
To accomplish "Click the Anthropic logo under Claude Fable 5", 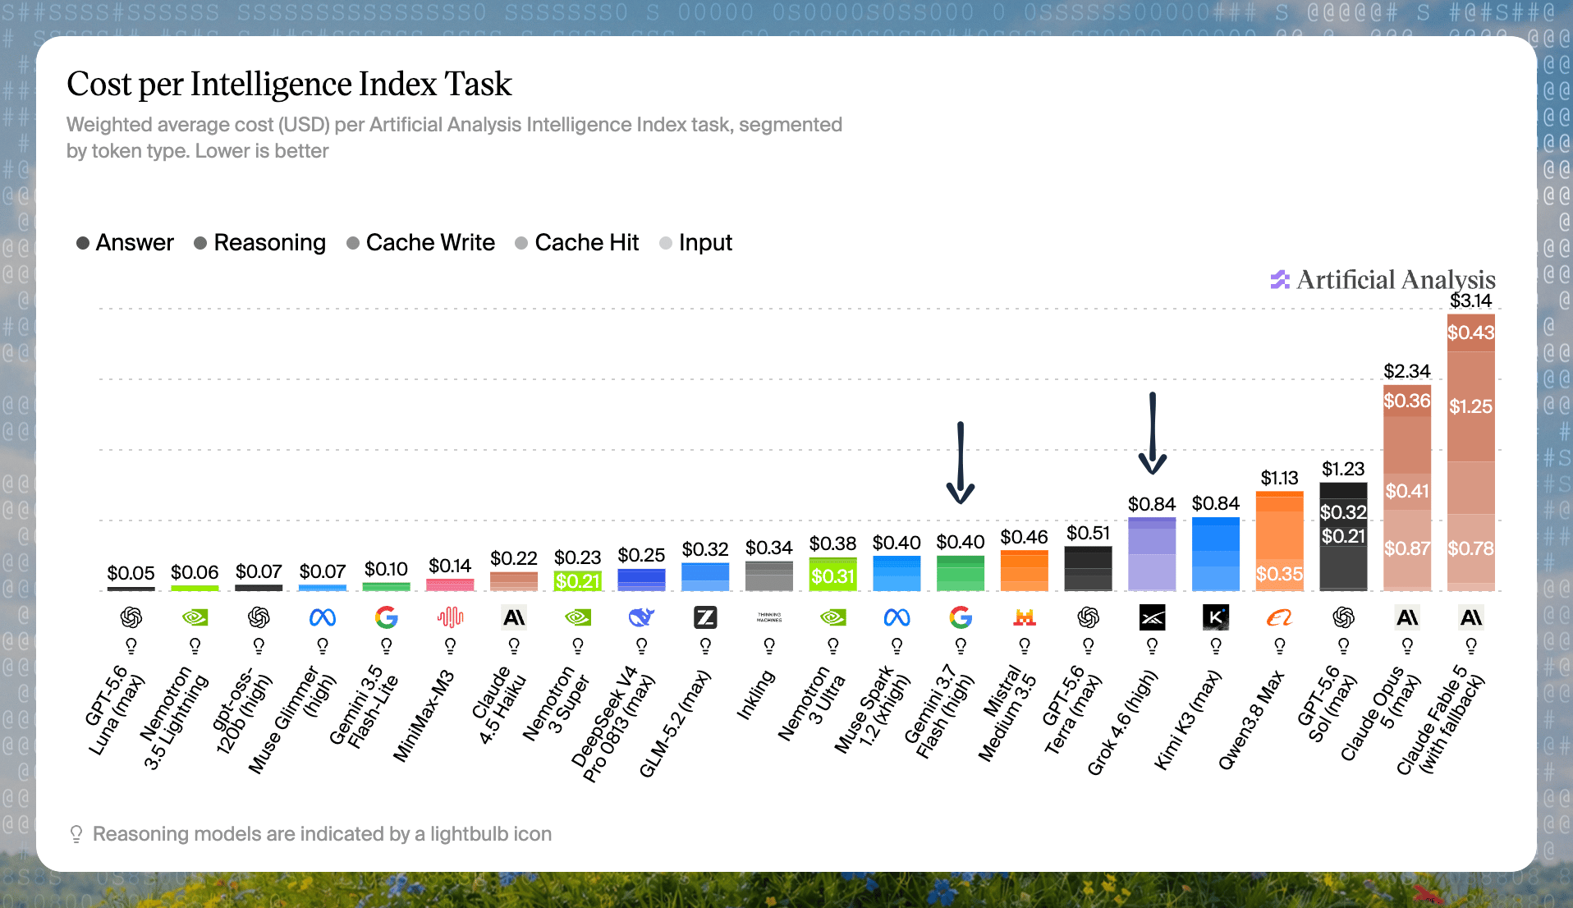I will tap(1471, 617).
